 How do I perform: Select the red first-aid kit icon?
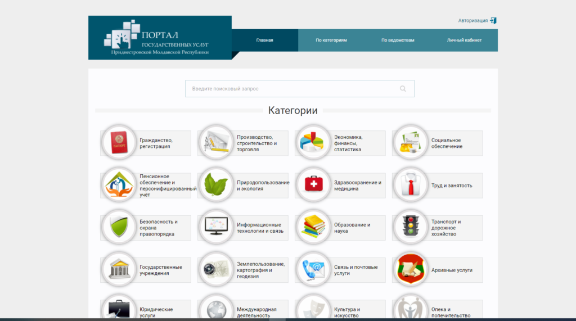tap(313, 185)
